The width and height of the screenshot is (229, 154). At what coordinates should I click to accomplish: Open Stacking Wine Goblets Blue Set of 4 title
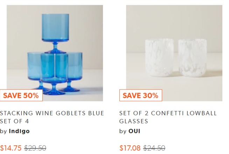[52, 117]
